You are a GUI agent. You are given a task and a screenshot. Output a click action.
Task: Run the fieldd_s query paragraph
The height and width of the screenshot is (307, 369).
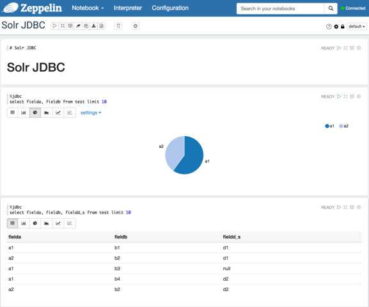[339, 207]
